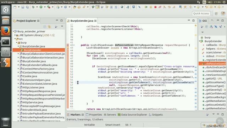Open the Debug dropdown arrow
227x128 pixels.
(37, 7)
